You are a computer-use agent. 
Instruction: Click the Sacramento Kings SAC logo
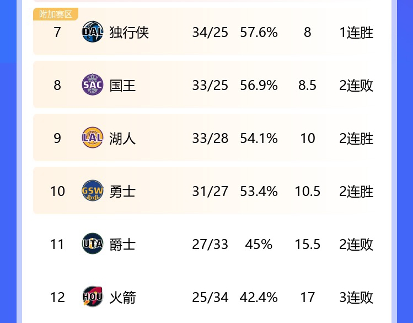click(92, 85)
